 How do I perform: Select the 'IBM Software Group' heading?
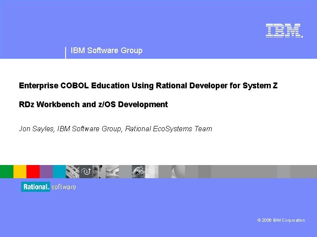(x=107, y=50)
